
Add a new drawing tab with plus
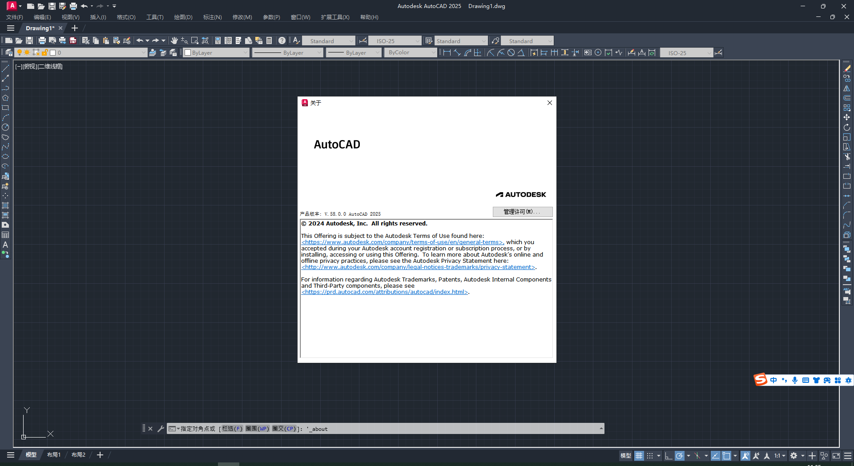75,28
